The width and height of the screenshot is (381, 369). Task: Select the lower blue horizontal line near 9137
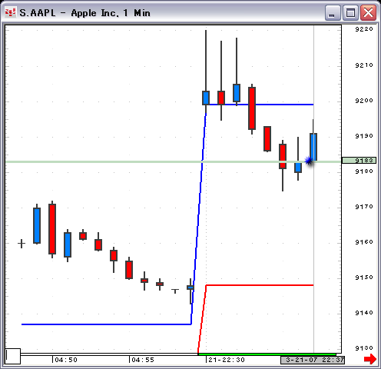(x=106, y=324)
